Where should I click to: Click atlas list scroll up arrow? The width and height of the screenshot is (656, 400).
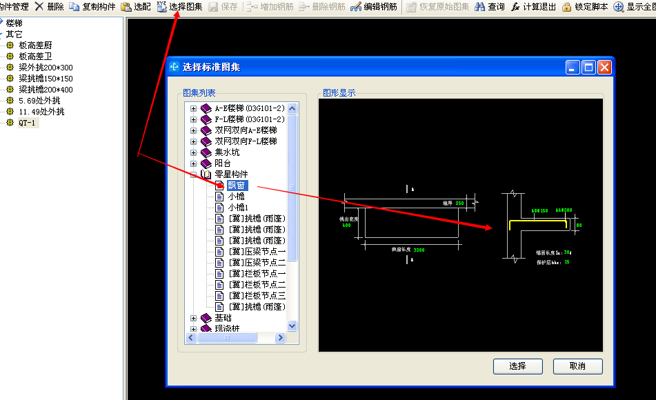pyautogui.click(x=292, y=108)
